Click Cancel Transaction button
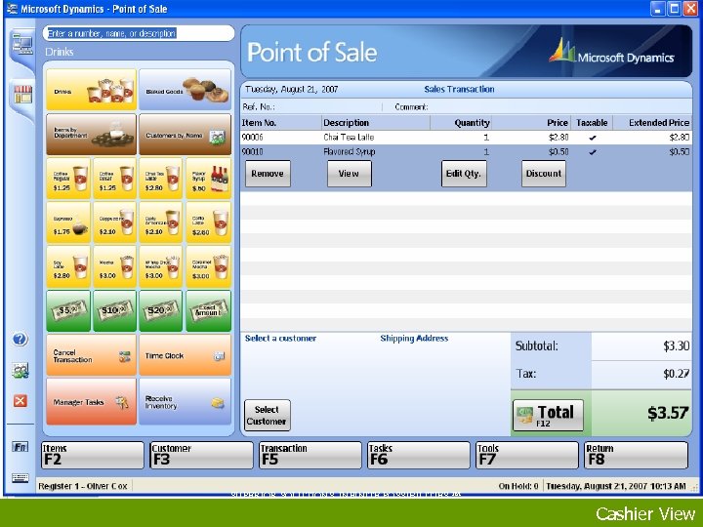703x527 pixels. [92, 356]
